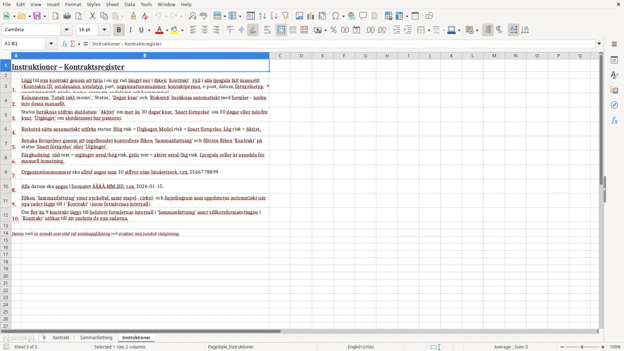Select Clone Formatting paintbrush icon
The height and width of the screenshot is (351, 624).
coord(133,16)
